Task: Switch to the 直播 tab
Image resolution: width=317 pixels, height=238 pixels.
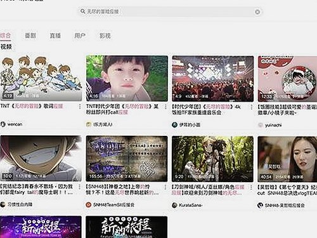Action: pos(55,36)
